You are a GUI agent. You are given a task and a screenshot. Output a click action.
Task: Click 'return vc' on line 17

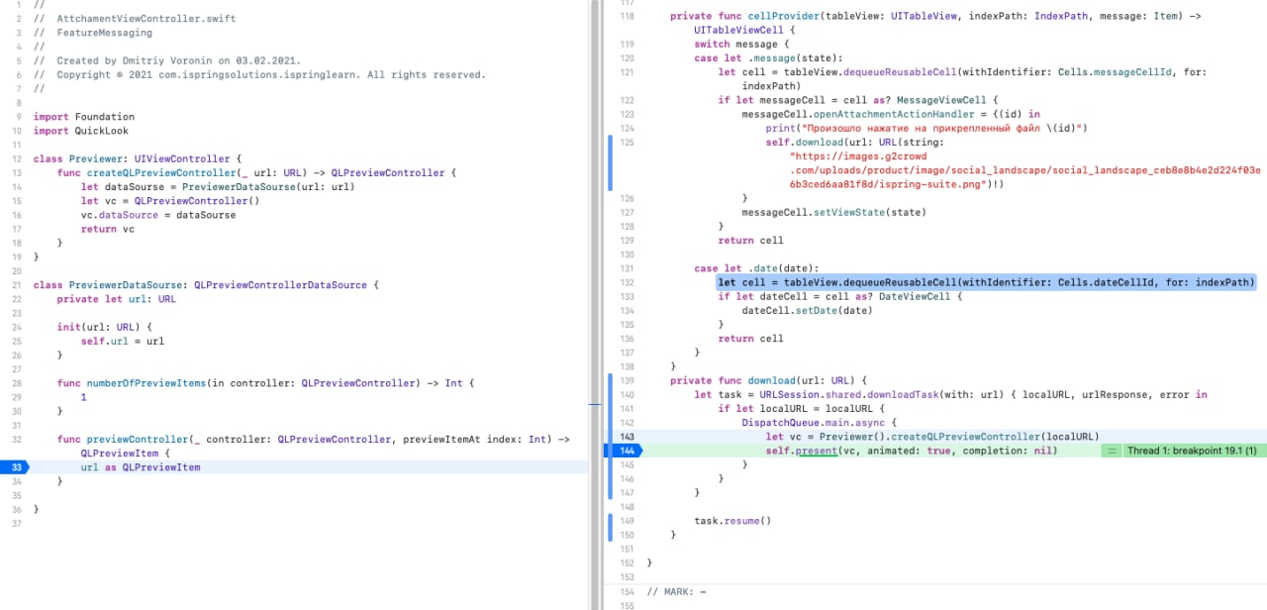107,229
